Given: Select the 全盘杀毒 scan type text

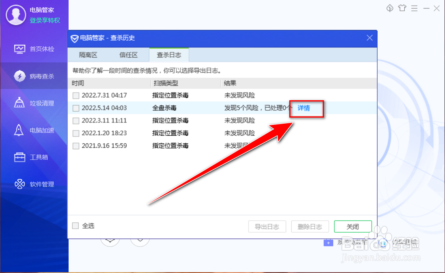Looking at the screenshot, I should tap(164, 108).
